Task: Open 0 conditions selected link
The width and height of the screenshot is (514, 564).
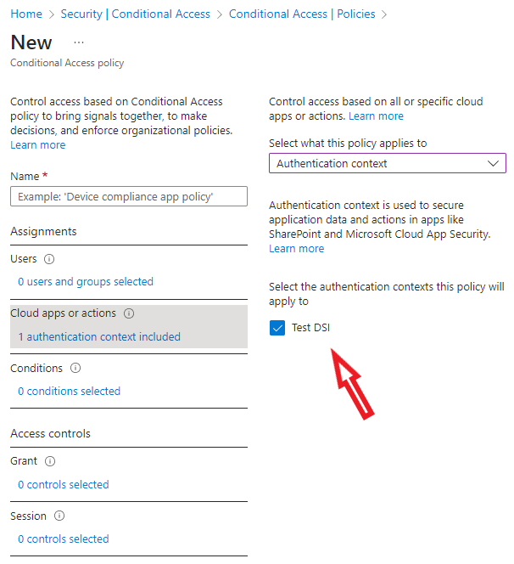Action: (x=70, y=391)
